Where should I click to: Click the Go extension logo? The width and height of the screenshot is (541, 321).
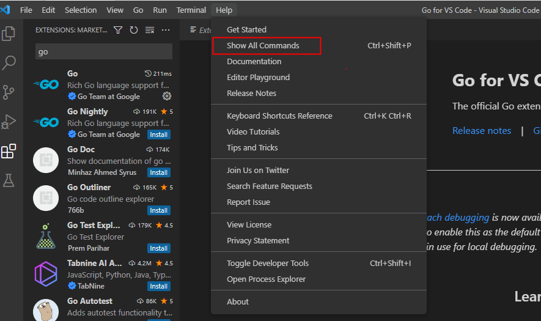pyautogui.click(x=46, y=84)
